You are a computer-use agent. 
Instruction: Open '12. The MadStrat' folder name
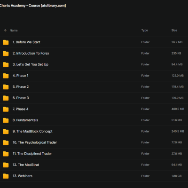tap(26, 164)
